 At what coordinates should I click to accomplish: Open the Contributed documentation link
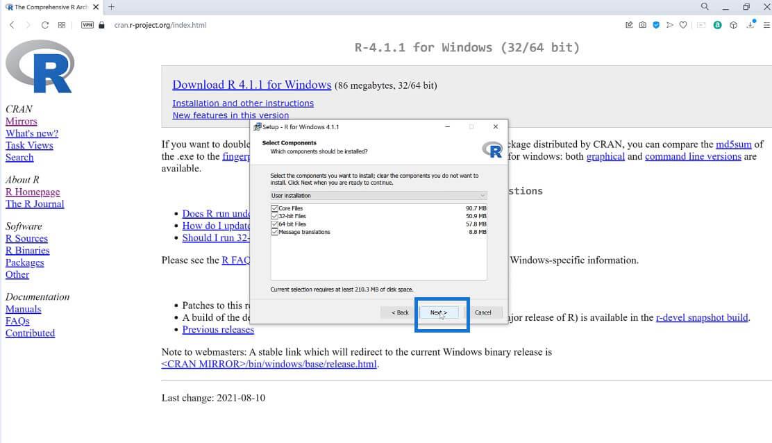tap(30, 333)
